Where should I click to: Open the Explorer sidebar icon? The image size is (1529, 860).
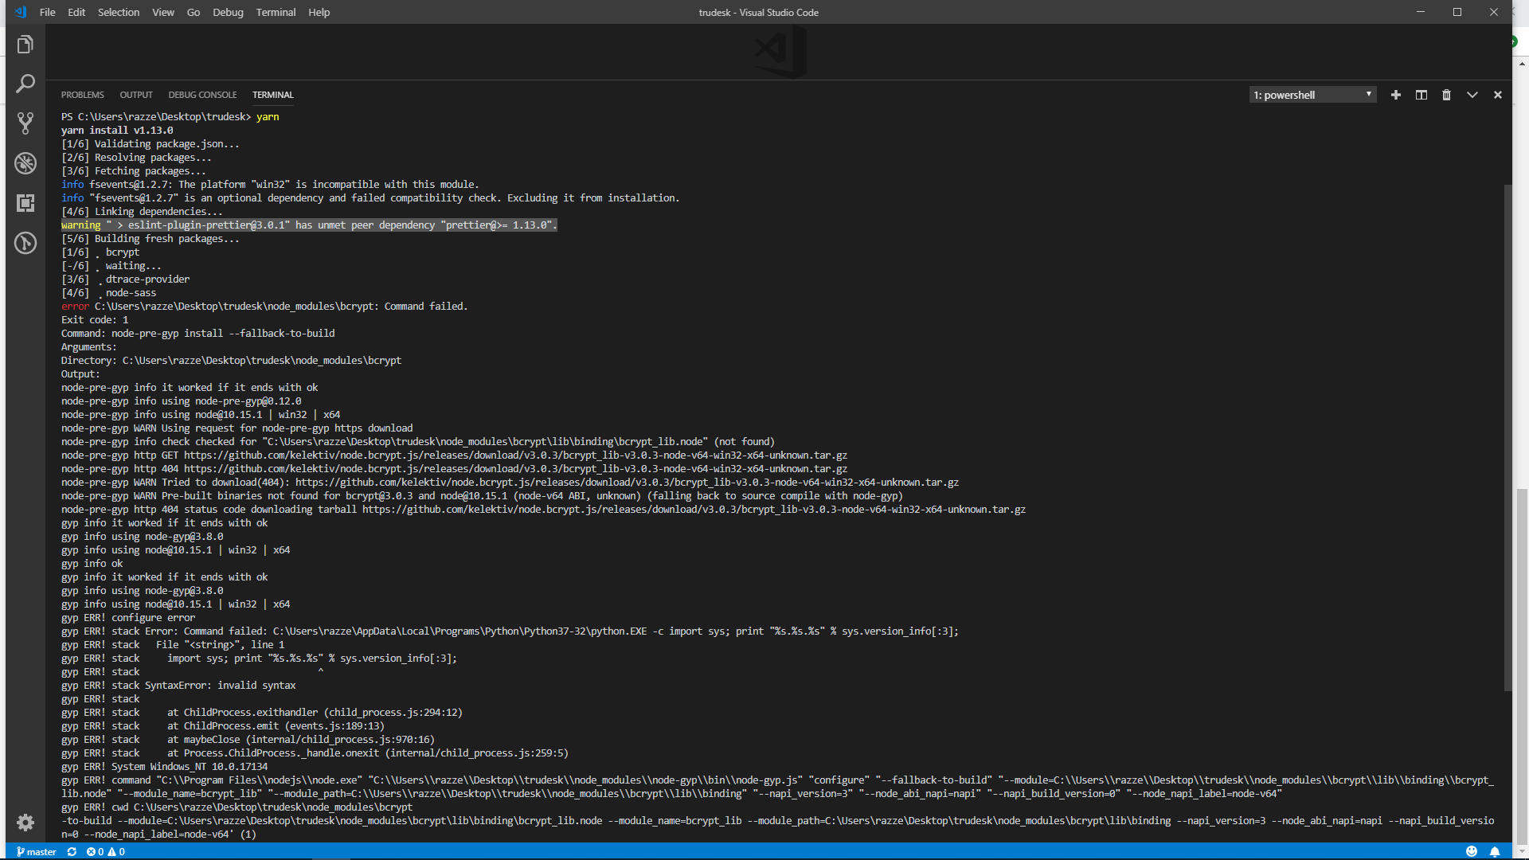point(25,44)
